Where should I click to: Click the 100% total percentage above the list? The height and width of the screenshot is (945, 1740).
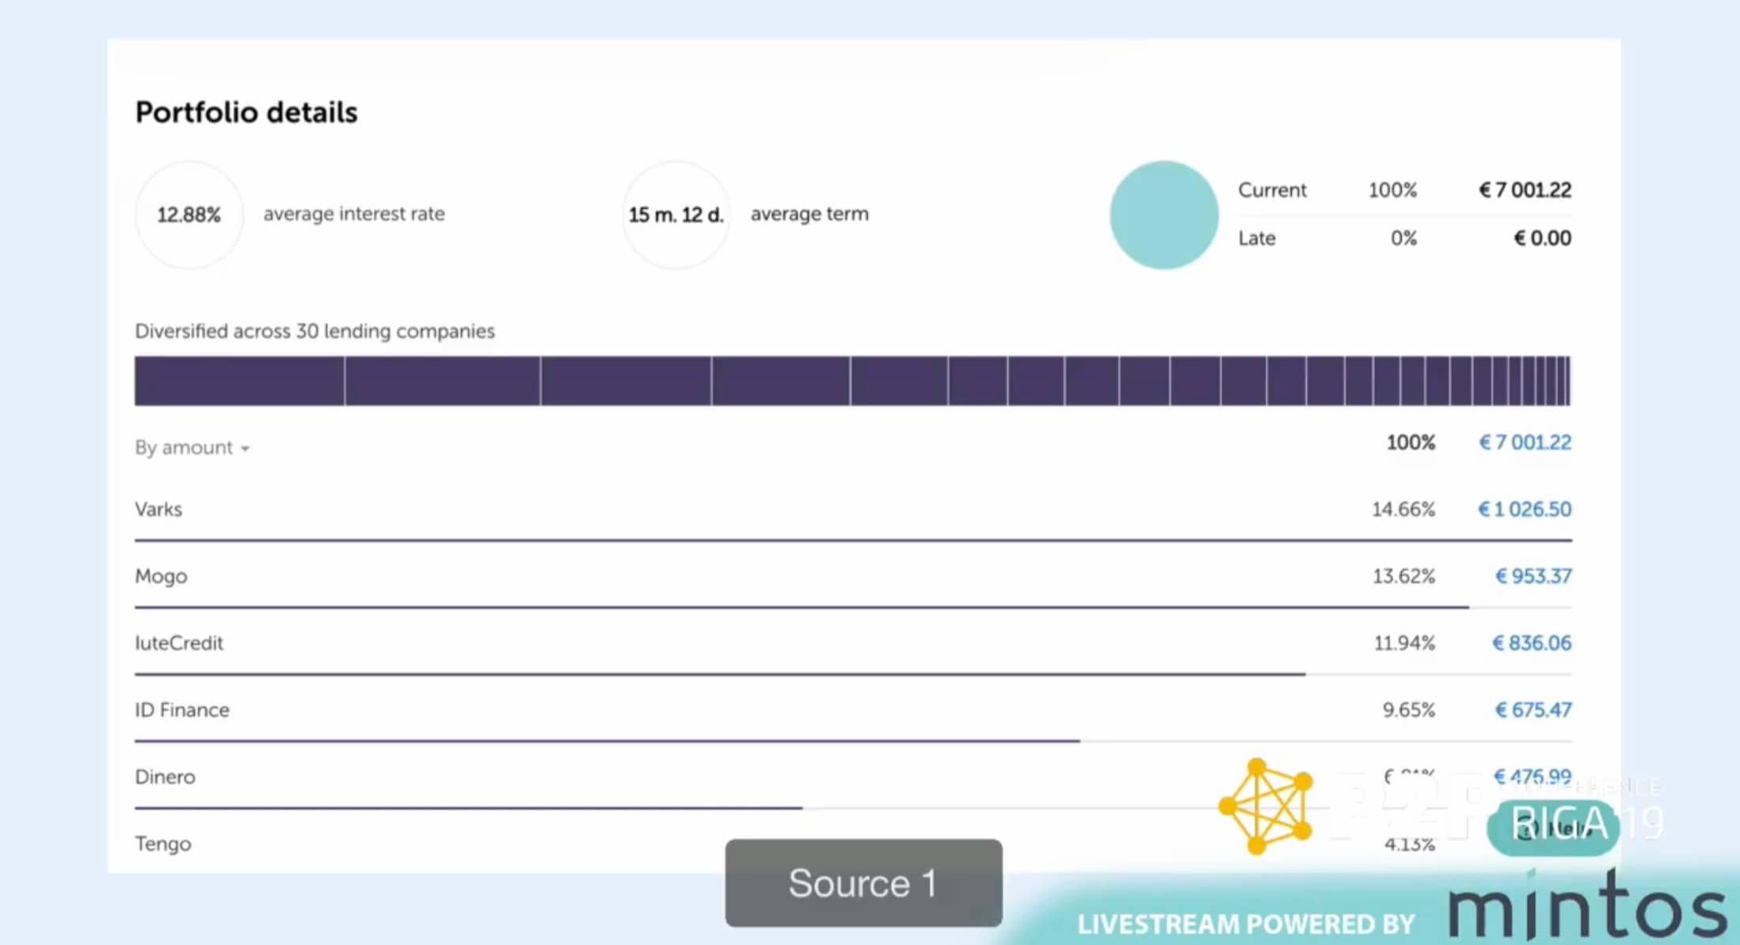[x=1411, y=442]
